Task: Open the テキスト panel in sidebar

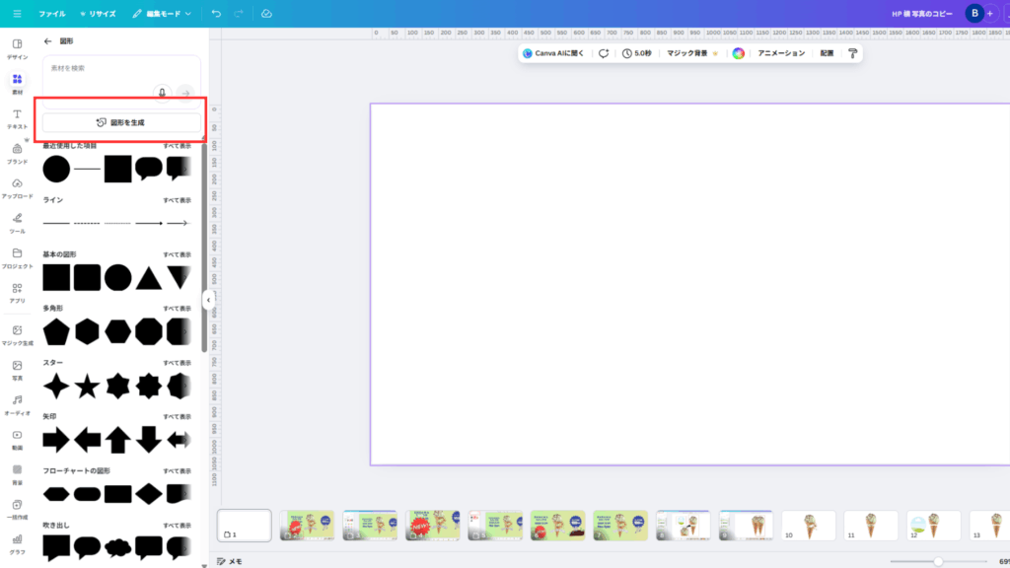Action: 17,118
